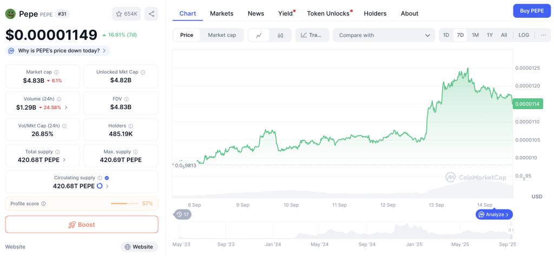Toggle the Market cap view
554x256 pixels.
222,35
